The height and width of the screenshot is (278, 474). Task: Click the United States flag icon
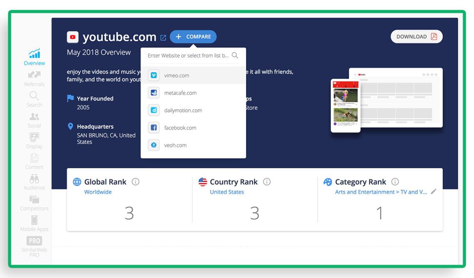click(203, 182)
